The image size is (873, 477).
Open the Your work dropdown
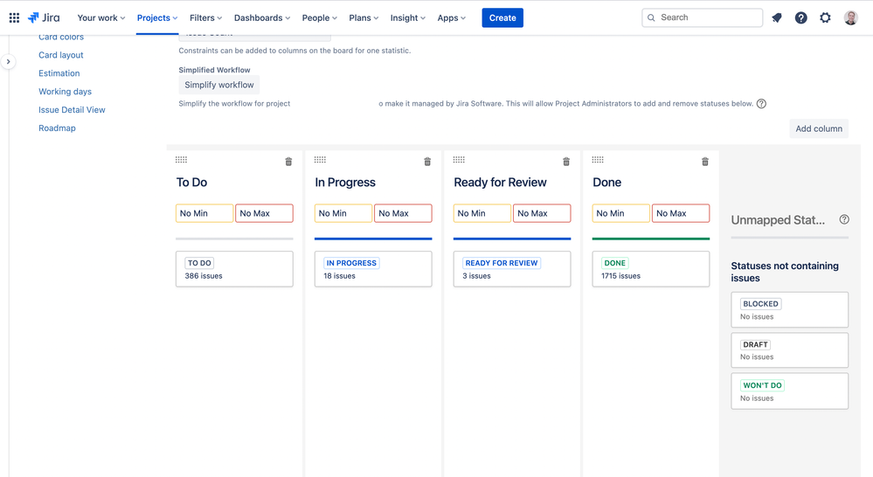(x=101, y=17)
